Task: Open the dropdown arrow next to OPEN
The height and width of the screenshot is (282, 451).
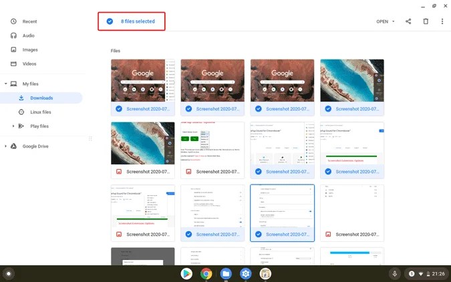Action: [393, 21]
